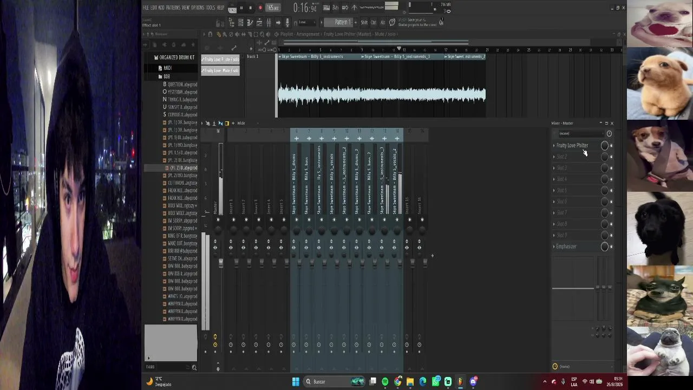693x390 pixels.
Task: Select the MIDI folder in browser
Action: click(167, 68)
